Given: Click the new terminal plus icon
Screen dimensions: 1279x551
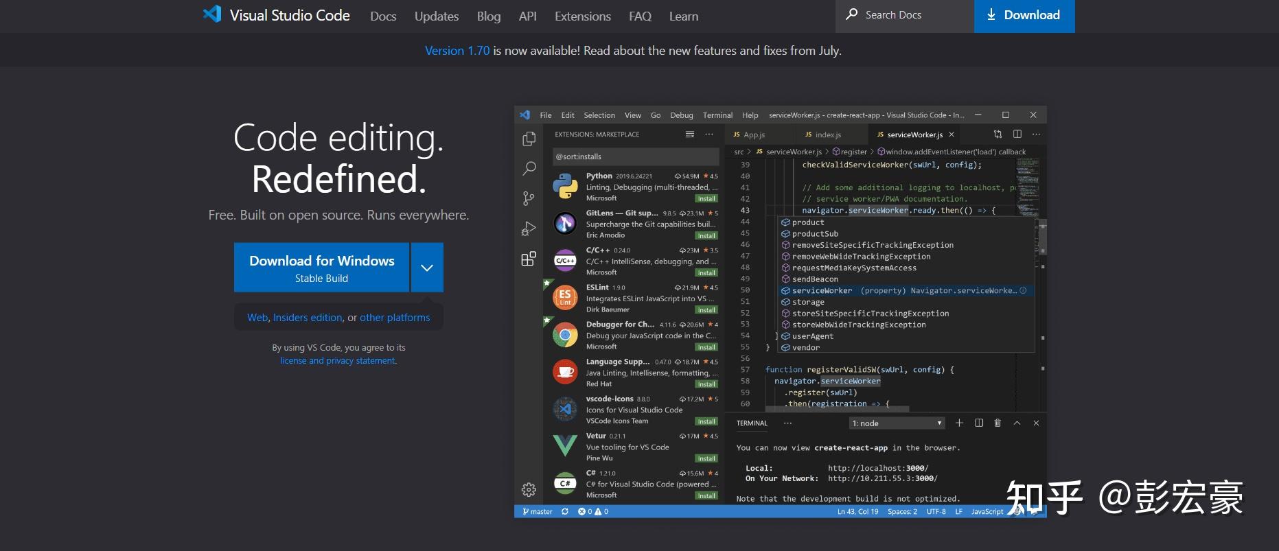Looking at the screenshot, I should point(959,423).
